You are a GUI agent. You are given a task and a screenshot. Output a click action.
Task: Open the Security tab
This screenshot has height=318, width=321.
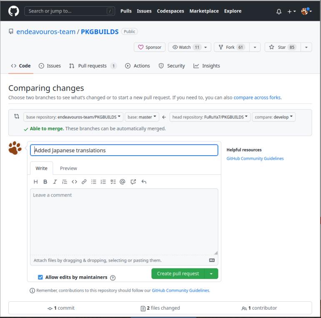click(172, 66)
